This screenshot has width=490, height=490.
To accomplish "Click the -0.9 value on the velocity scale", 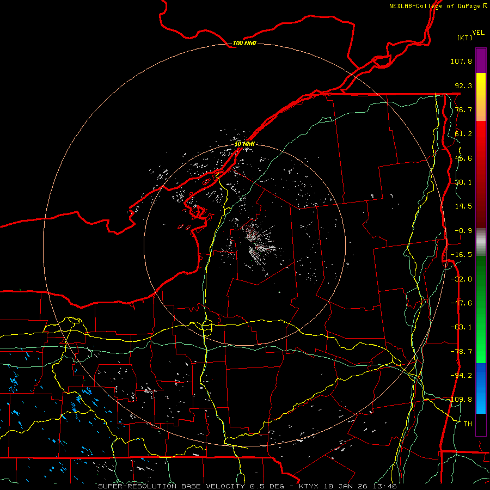I will (x=463, y=231).
